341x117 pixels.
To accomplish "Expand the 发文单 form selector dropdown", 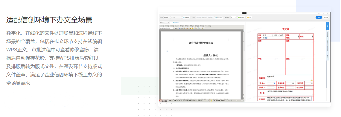I will tap(176, 18).
